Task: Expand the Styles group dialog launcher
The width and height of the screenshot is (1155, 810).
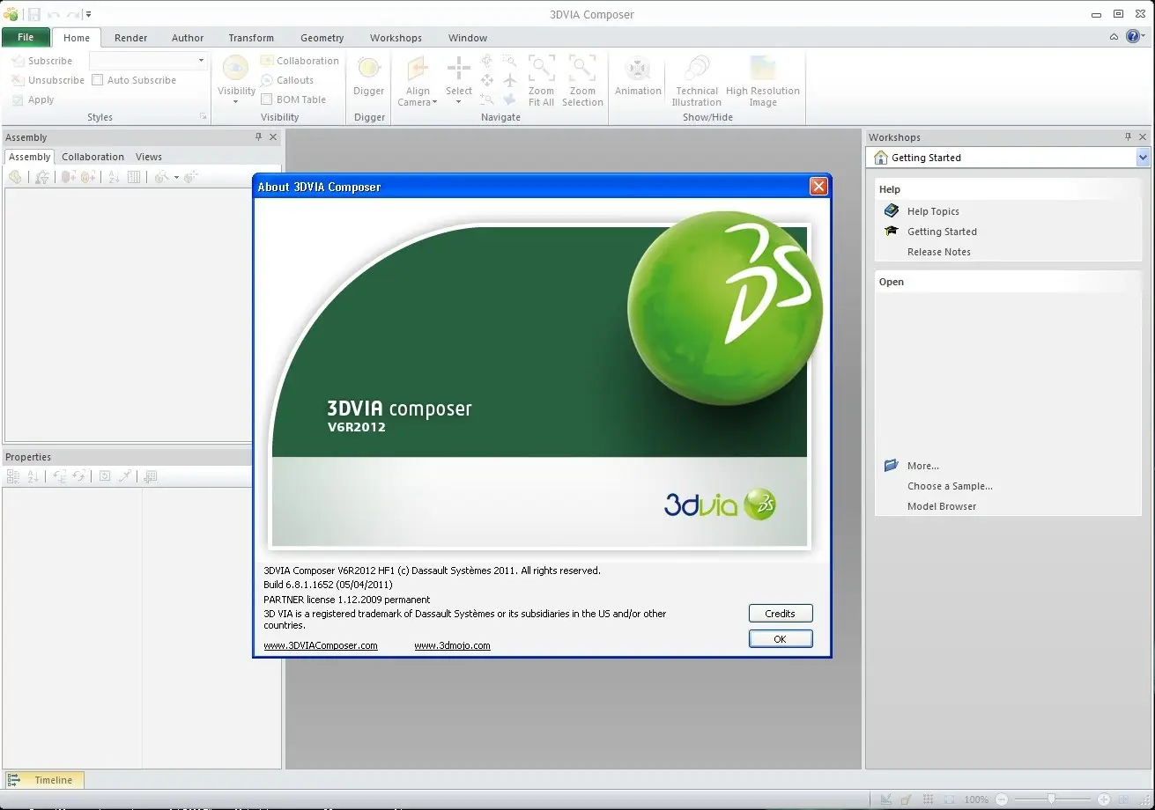Action: (x=204, y=116)
